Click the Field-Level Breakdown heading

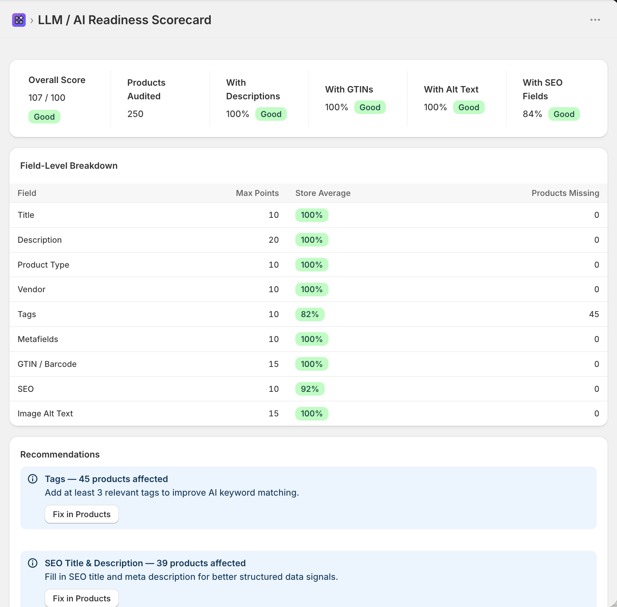click(x=69, y=166)
